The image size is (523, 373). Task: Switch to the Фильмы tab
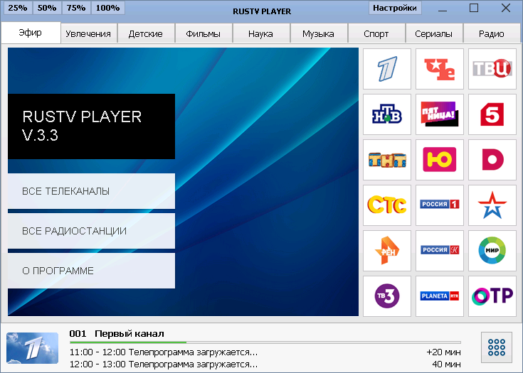click(x=204, y=33)
